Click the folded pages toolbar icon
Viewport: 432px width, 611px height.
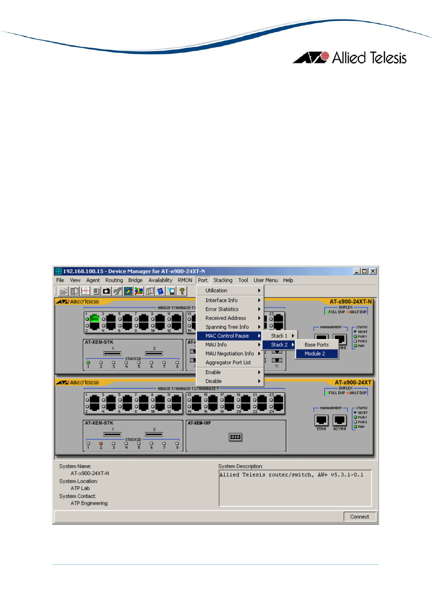(x=150, y=291)
